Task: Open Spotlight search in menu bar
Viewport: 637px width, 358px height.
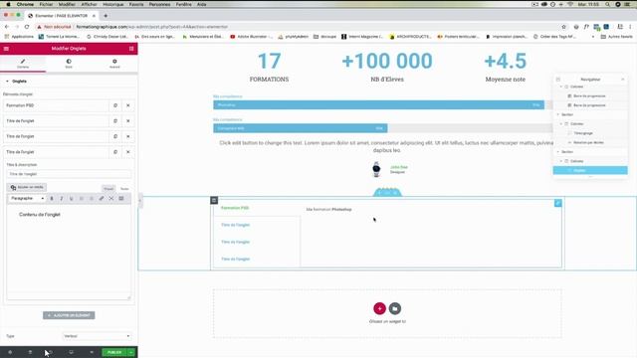Action: coord(607,4)
